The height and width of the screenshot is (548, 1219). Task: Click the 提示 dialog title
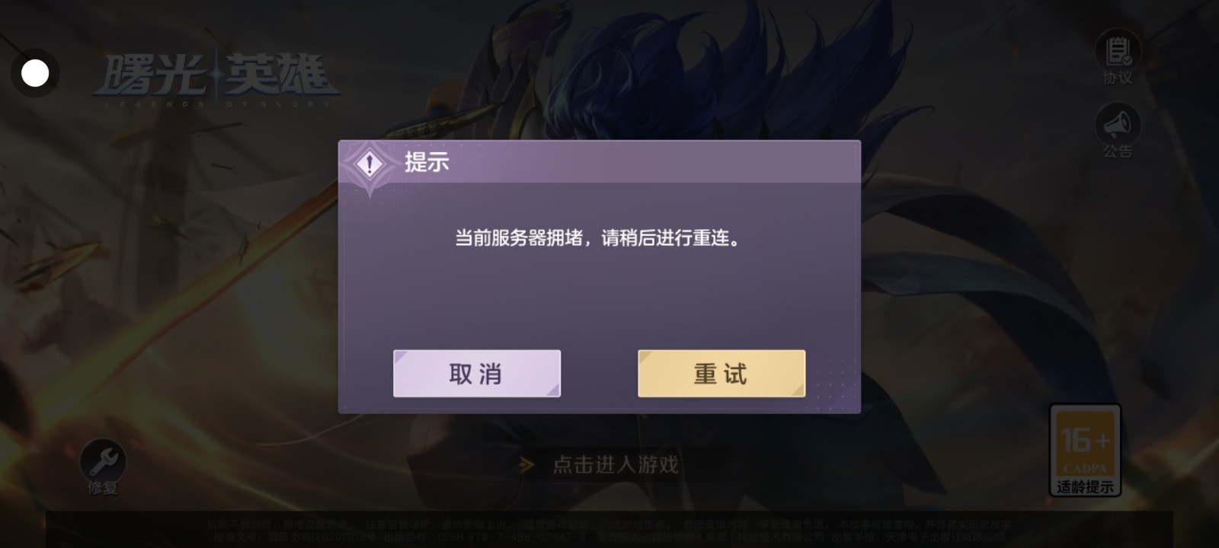(427, 162)
